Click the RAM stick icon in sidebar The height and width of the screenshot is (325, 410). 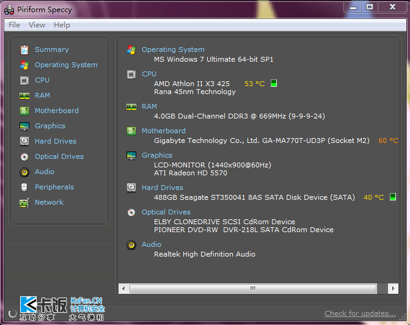24,96
